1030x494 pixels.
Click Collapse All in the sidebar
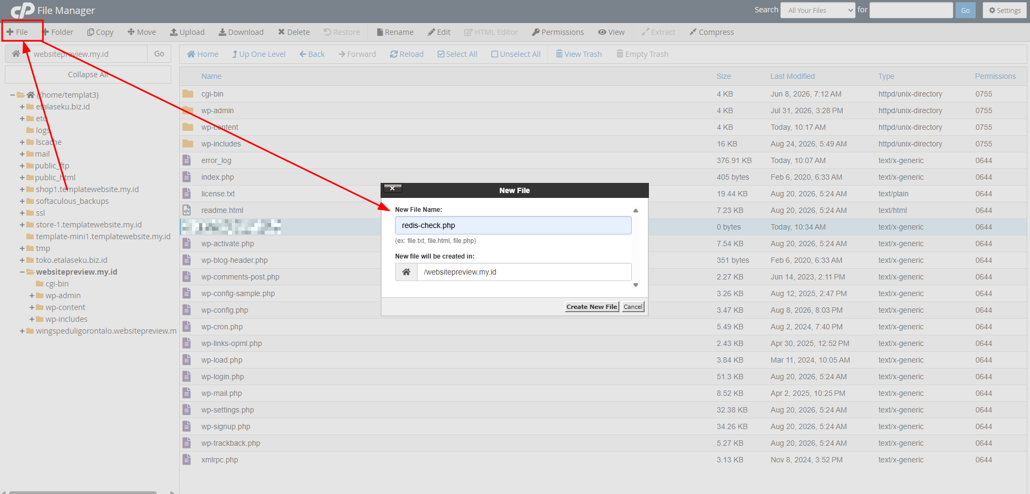[x=88, y=75]
